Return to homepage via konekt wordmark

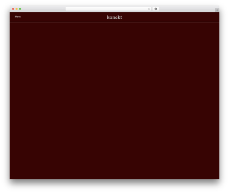[x=114, y=17]
